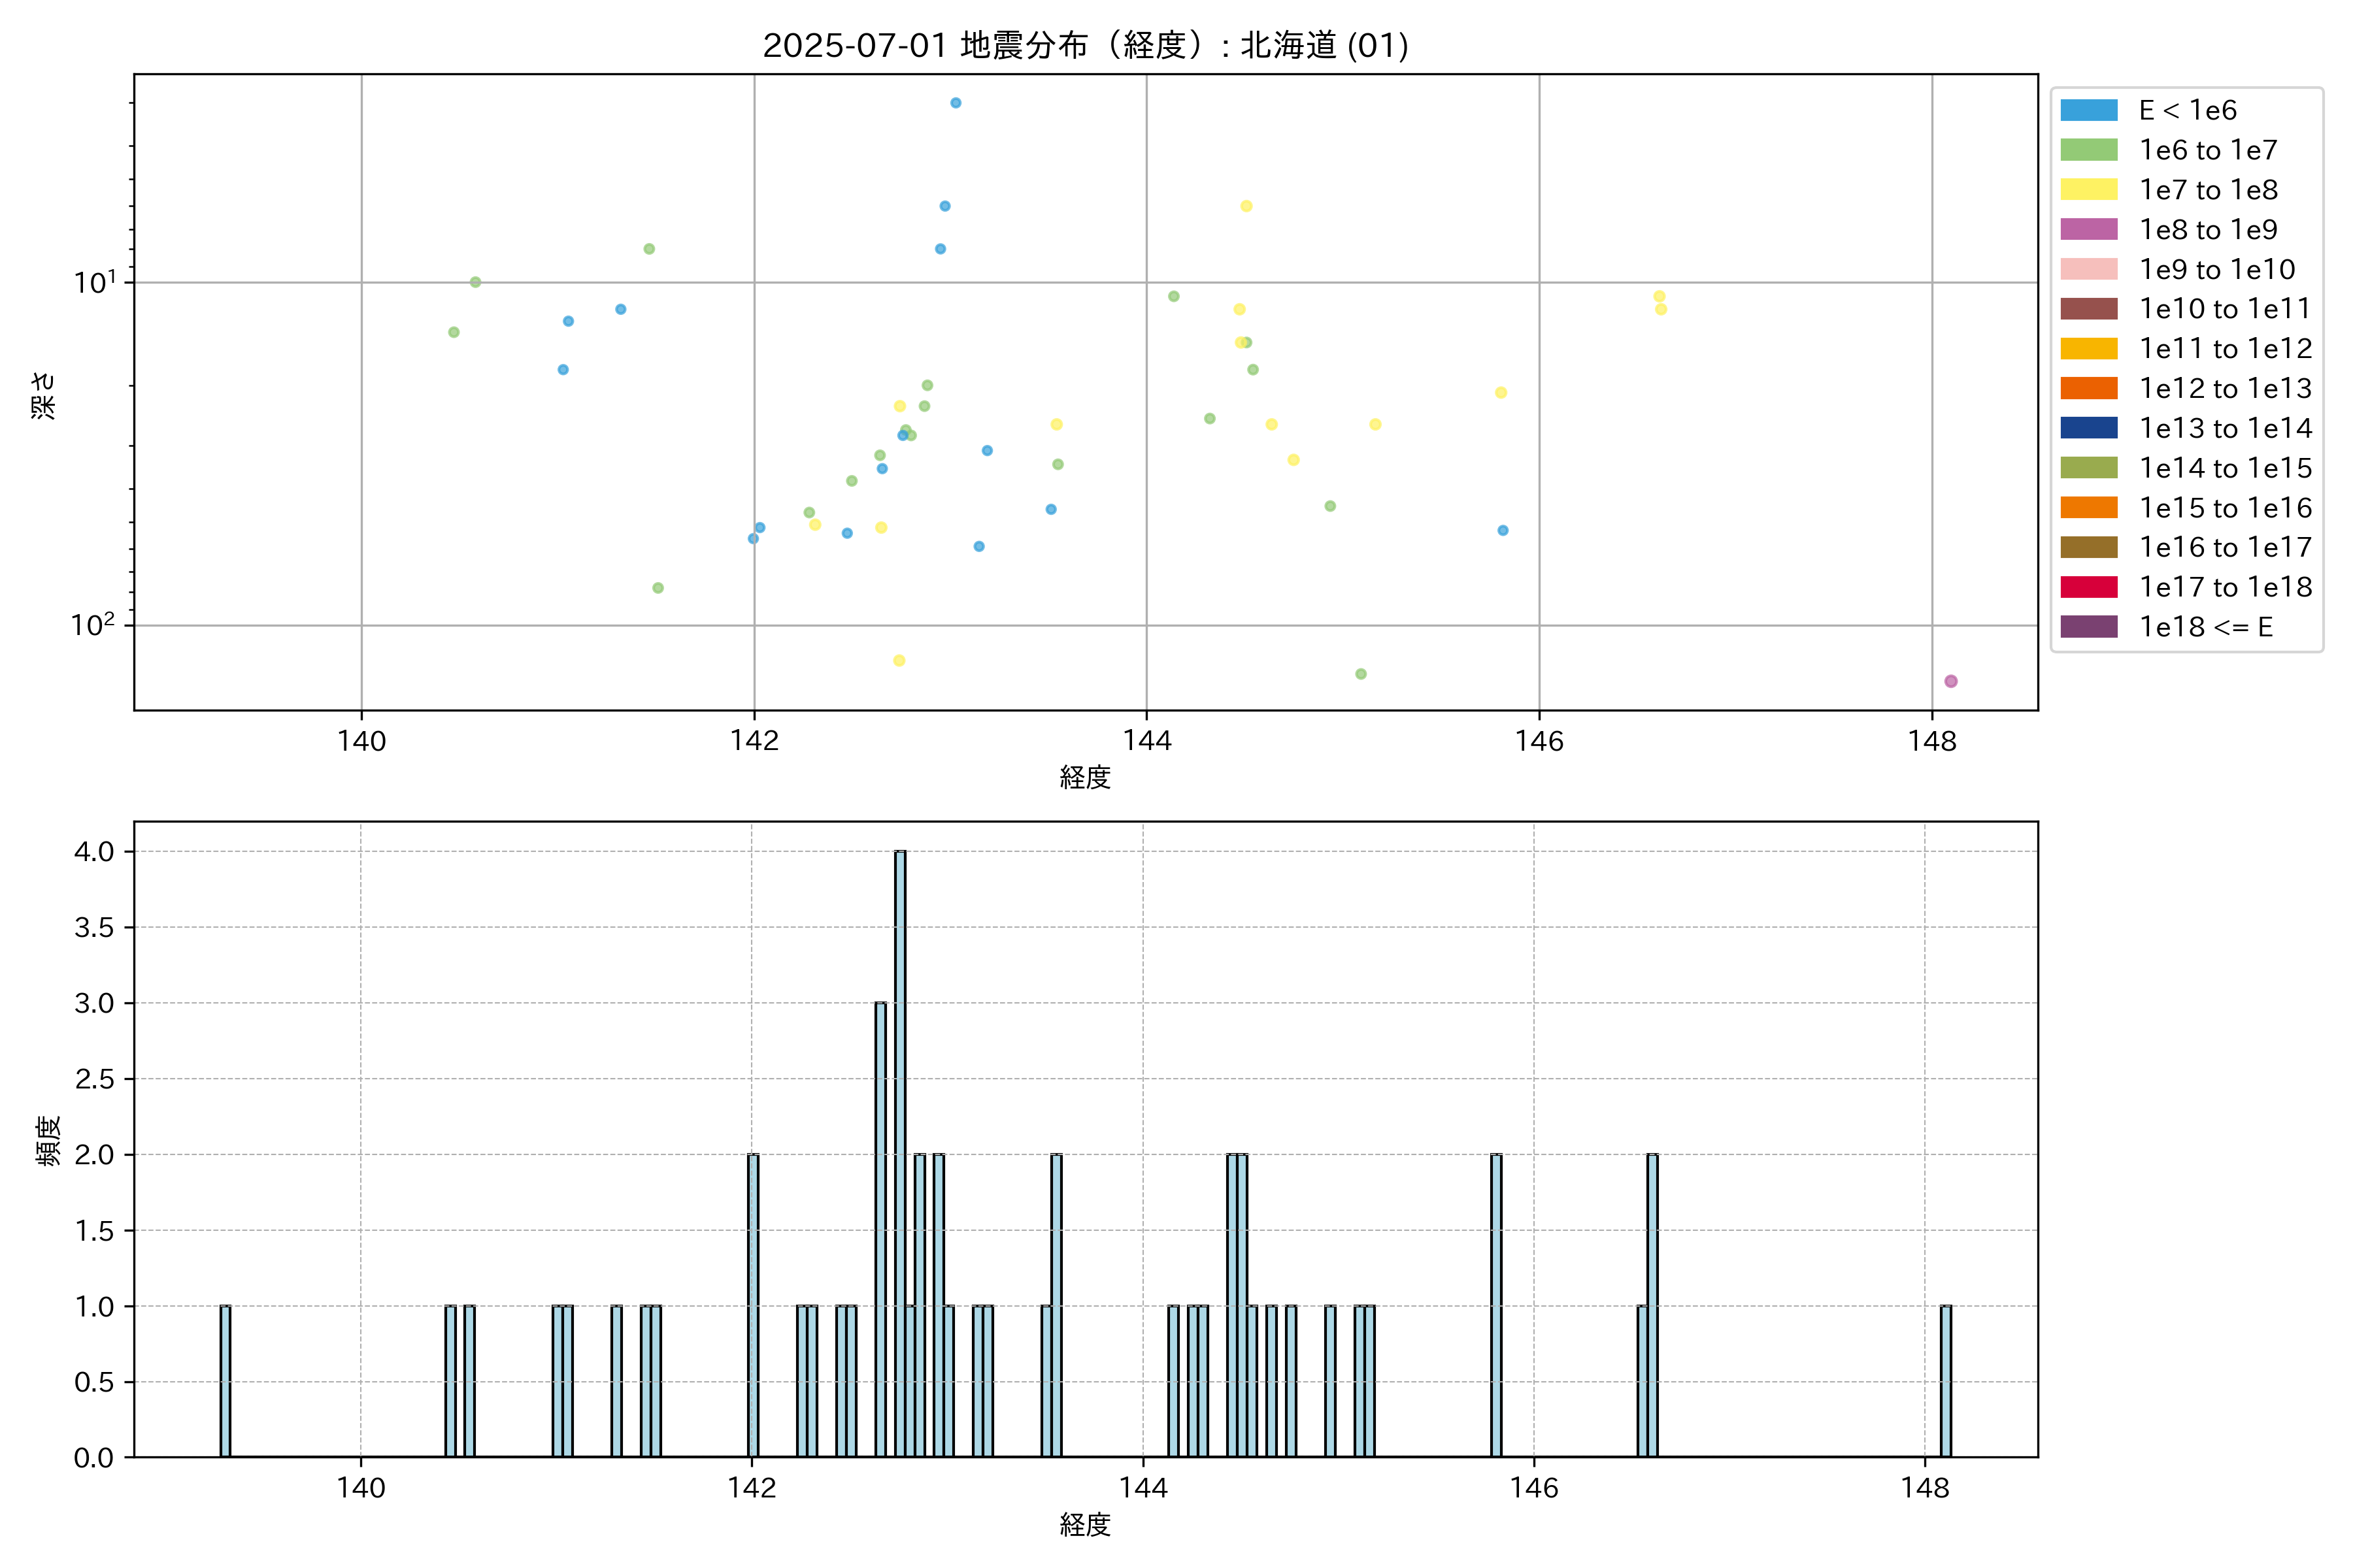Click the purple scatter point near longitude 148

pyautogui.click(x=1950, y=681)
